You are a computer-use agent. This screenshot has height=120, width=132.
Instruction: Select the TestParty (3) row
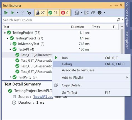pos(27,77)
